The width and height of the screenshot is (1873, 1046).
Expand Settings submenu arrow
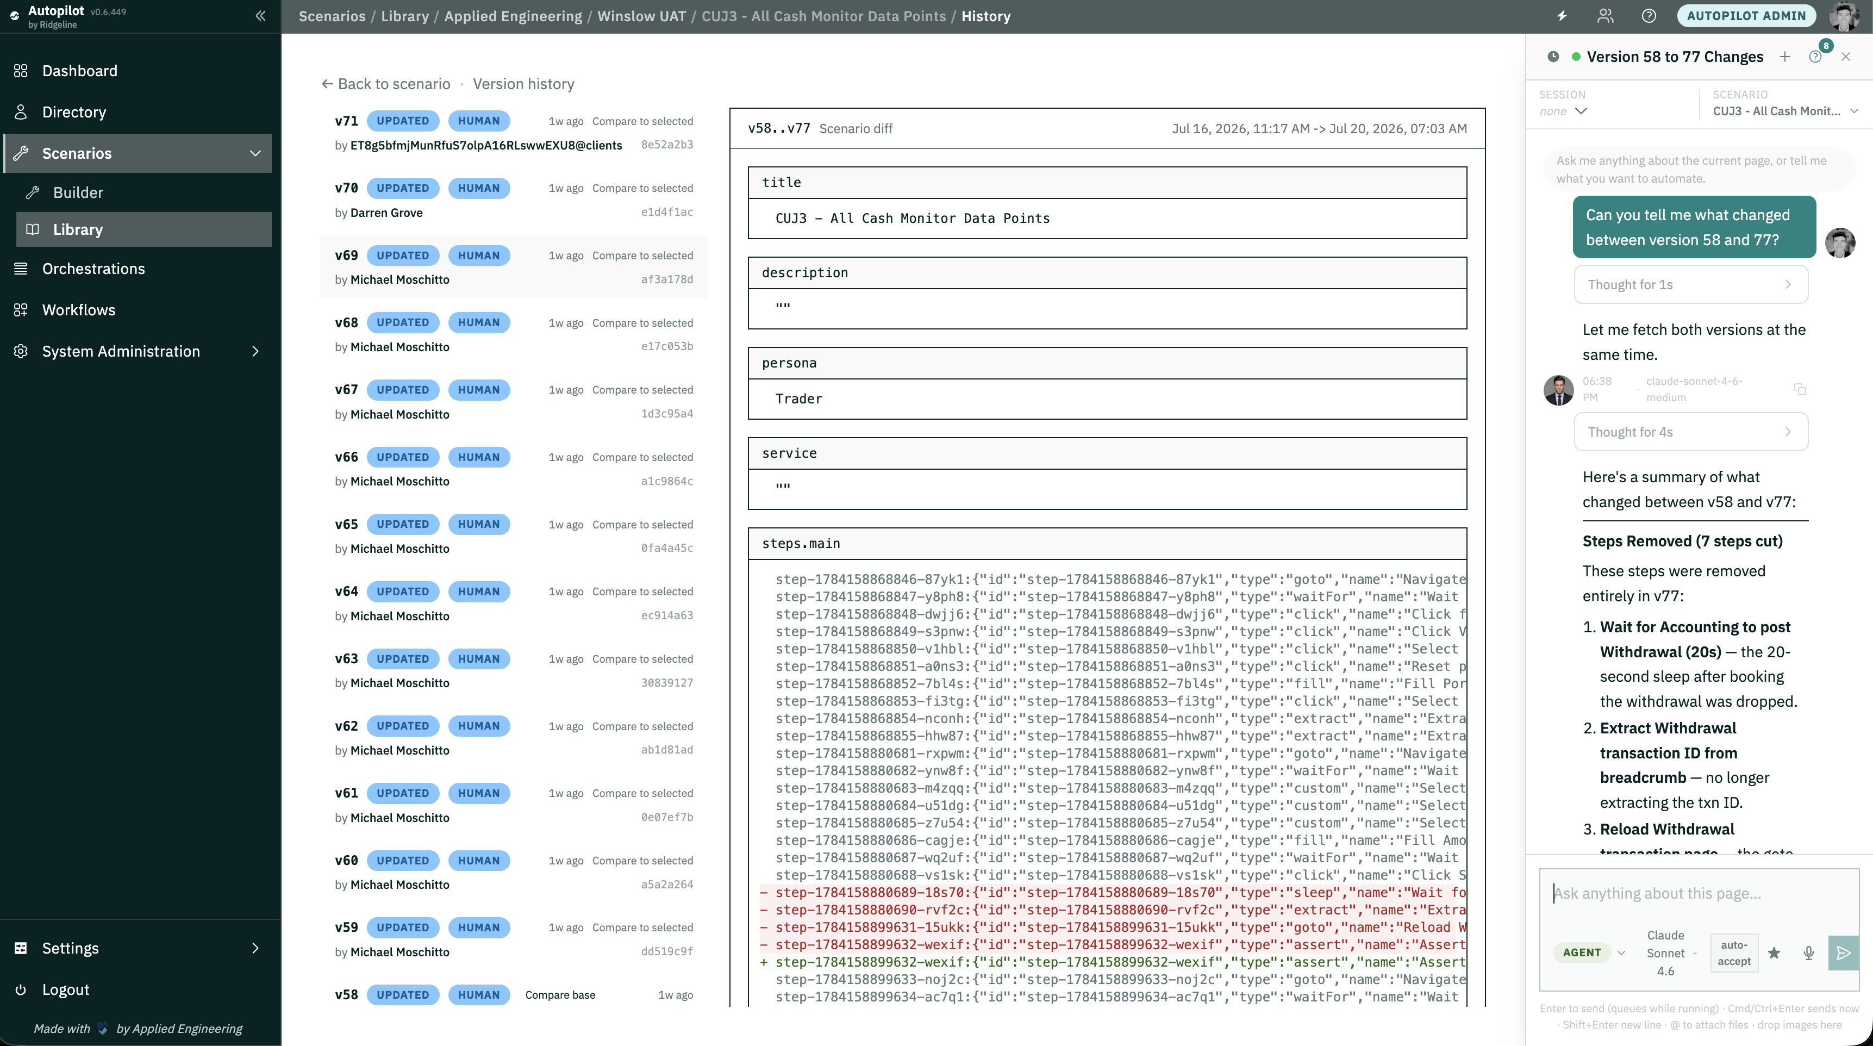point(255,948)
